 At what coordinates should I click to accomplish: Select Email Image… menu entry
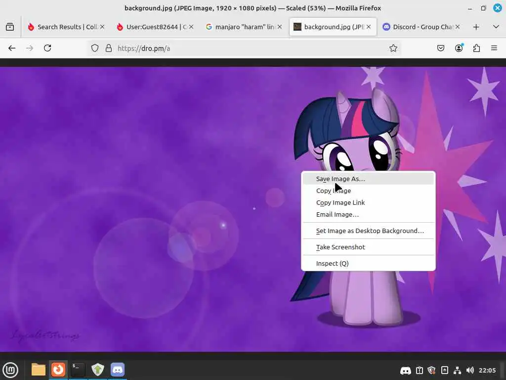[x=368, y=215]
